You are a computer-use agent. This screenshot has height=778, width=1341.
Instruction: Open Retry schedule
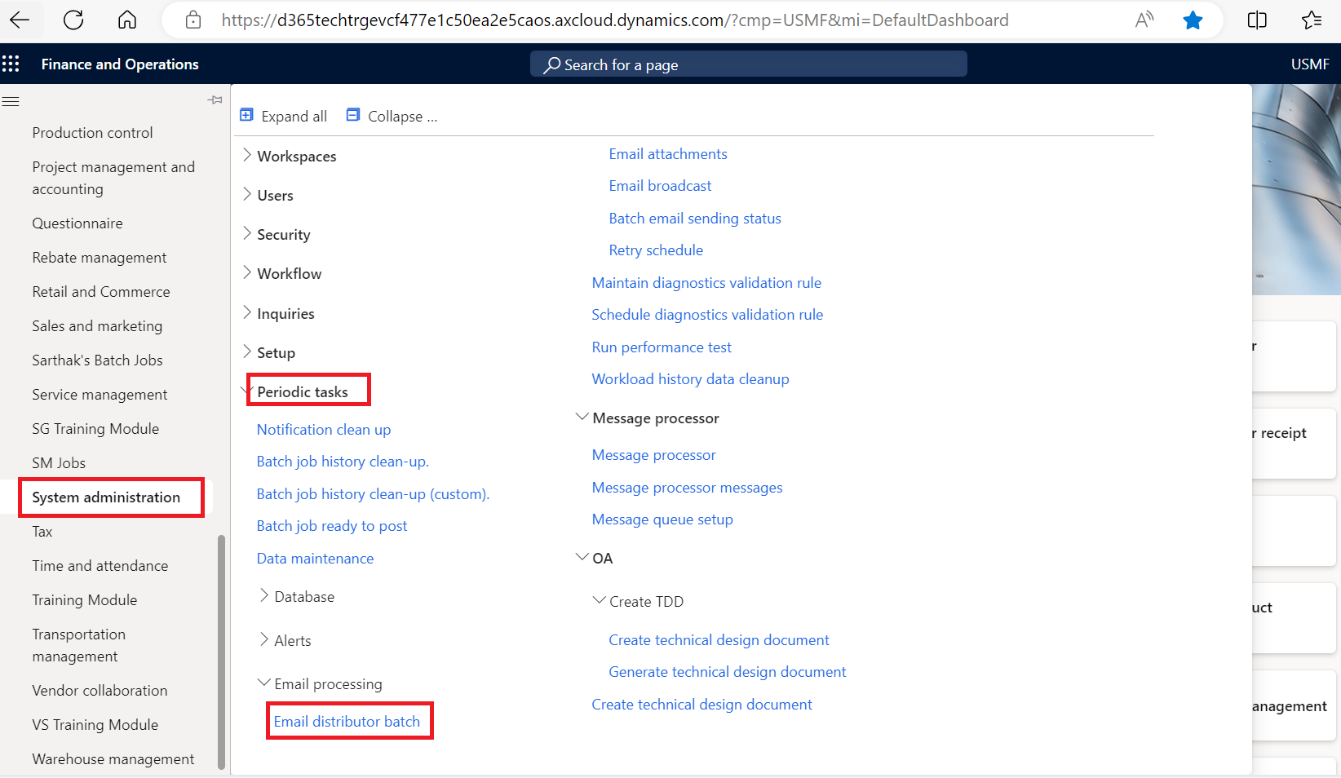coord(656,250)
